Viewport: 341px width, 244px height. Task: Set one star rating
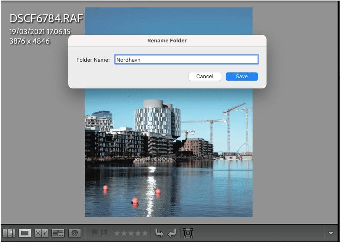click(117, 233)
